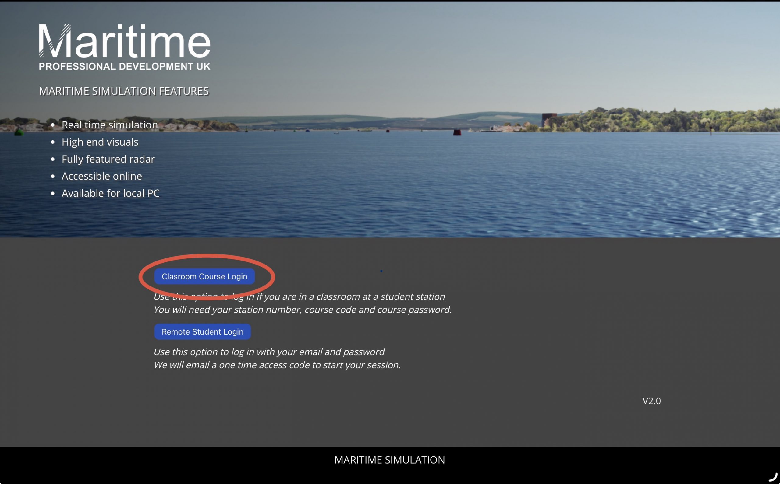The width and height of the screenshot is (780, 484).
Task: Click Maritime Simulation Features heading
Action: pos(124,91)
